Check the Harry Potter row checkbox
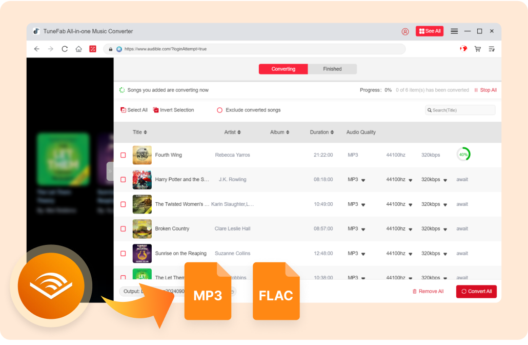 tap(123, 180)
